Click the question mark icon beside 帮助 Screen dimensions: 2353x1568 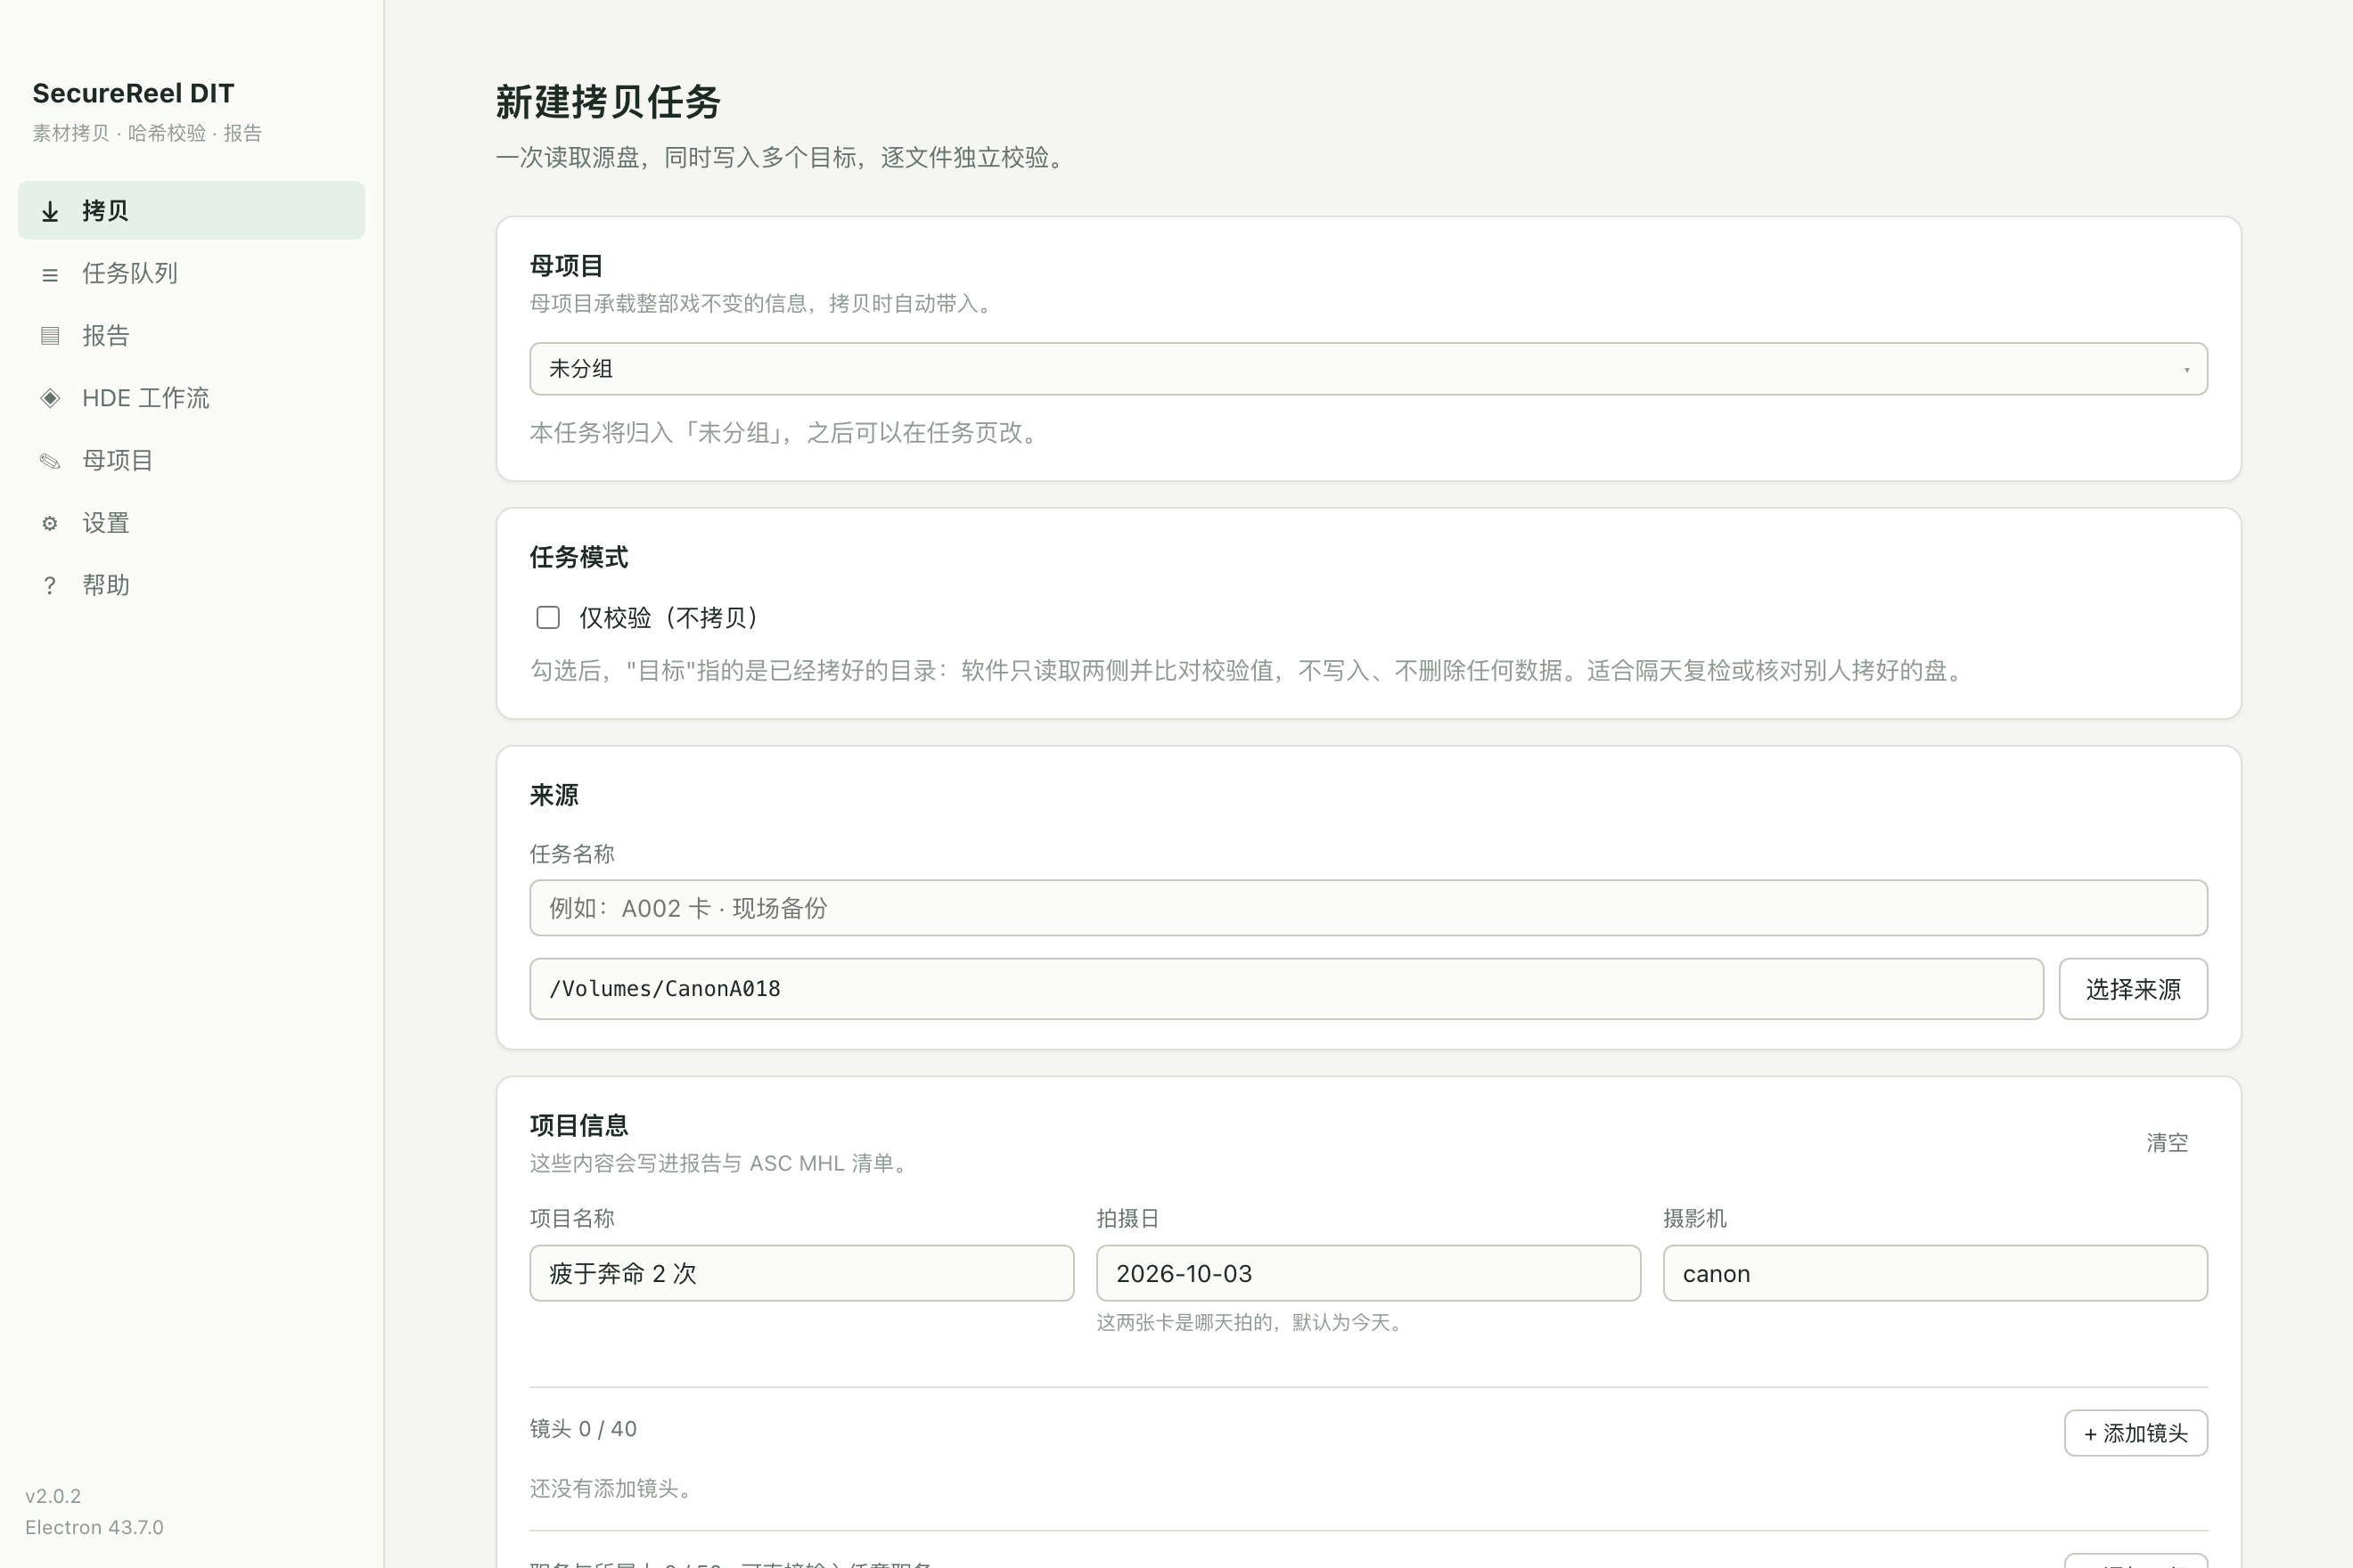50,586
